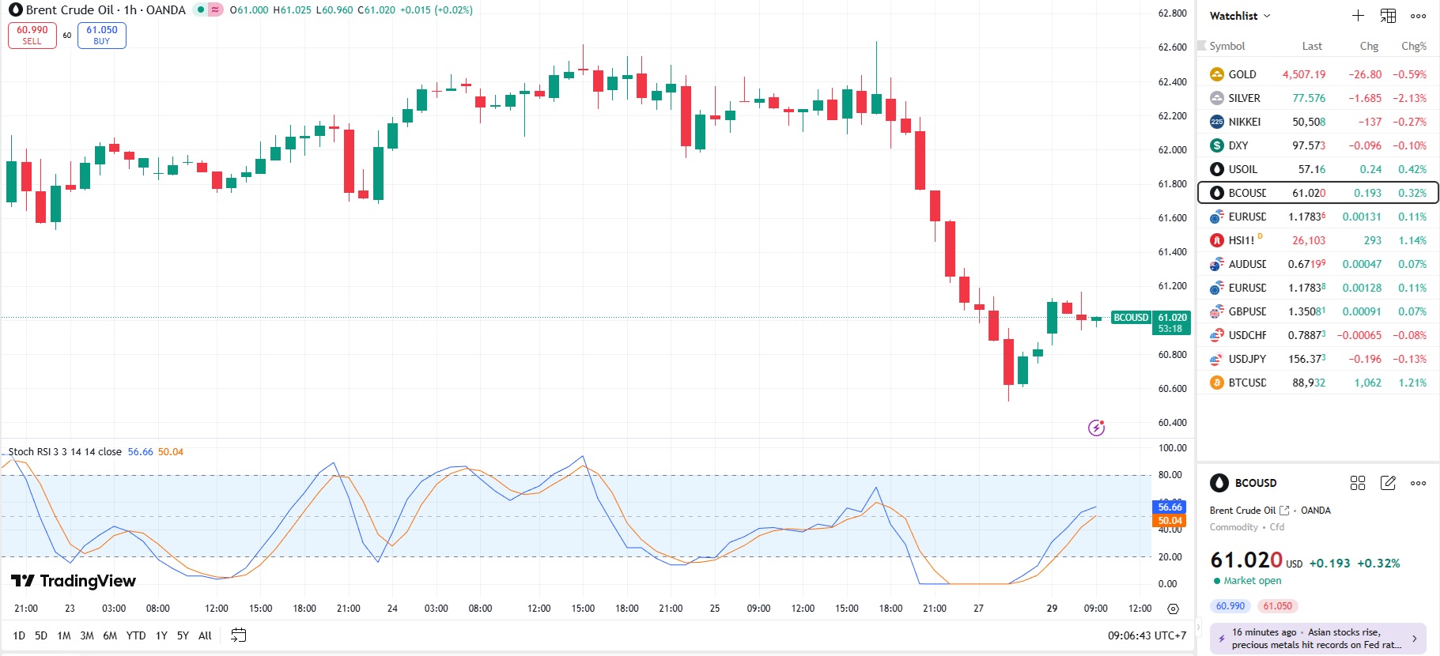The image size is (1440, 656).
Task: Open watchlist advanced view icon
Action: coord(1388,16)
